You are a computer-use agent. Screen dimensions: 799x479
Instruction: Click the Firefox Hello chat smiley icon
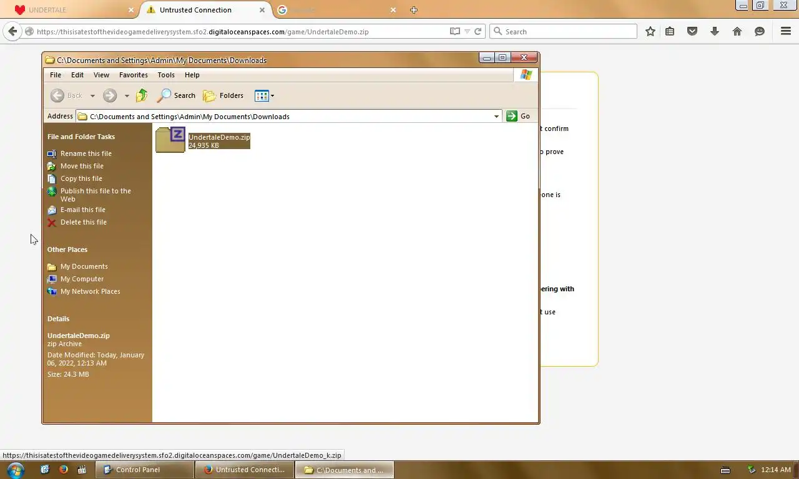(x=760, y=31)
